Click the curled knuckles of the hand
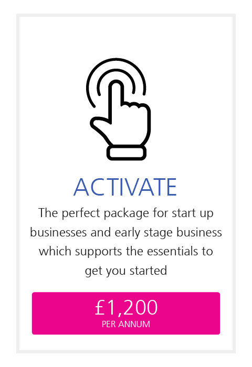 136,107
